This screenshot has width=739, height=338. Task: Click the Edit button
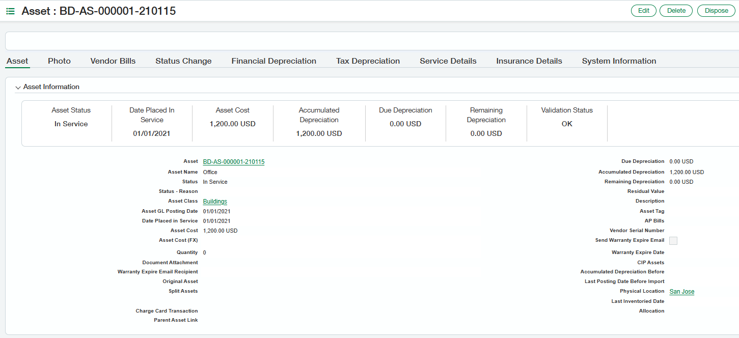pos(643,10)
